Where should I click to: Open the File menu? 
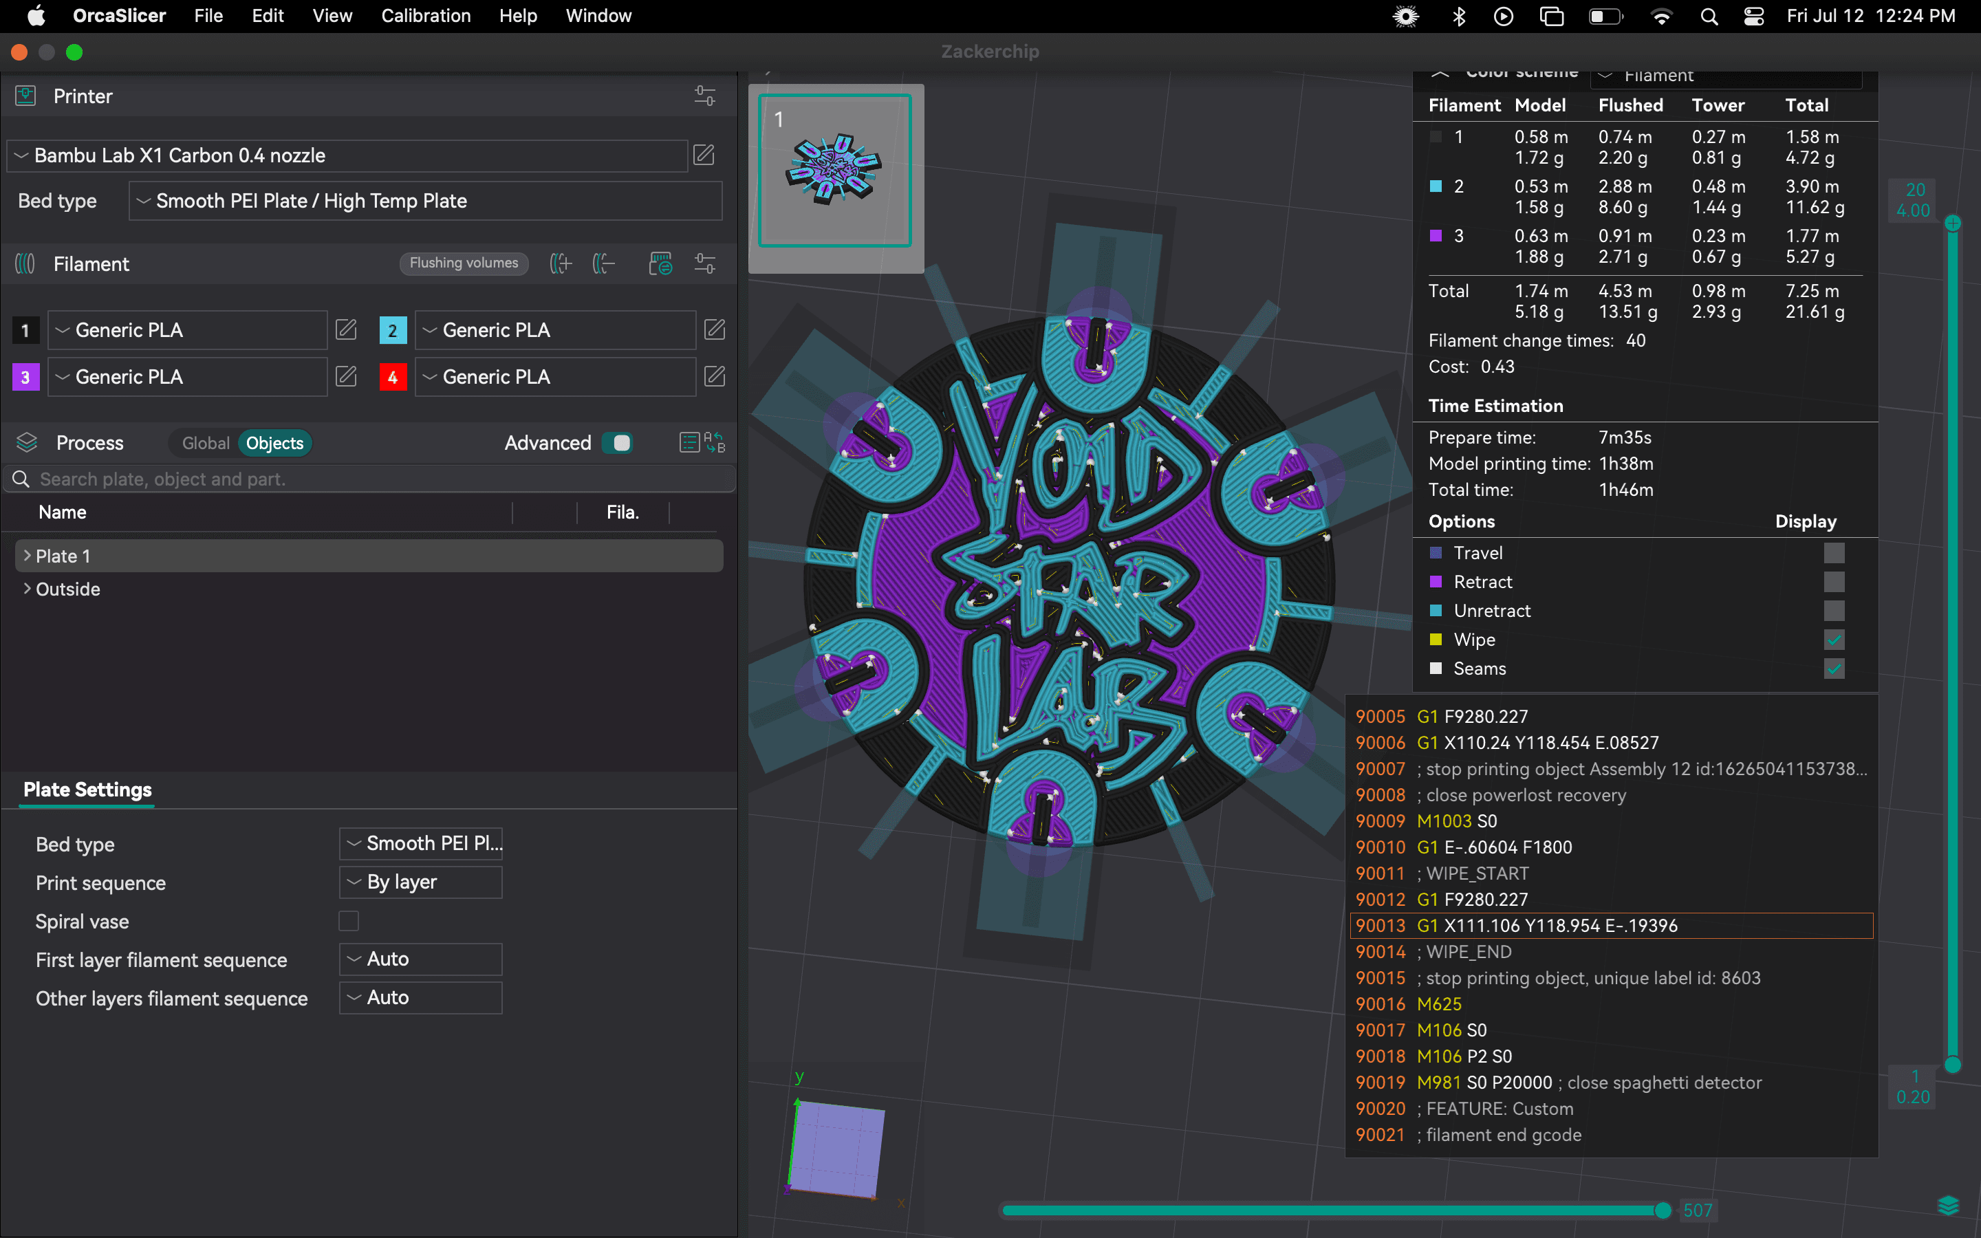pos(208,17)
